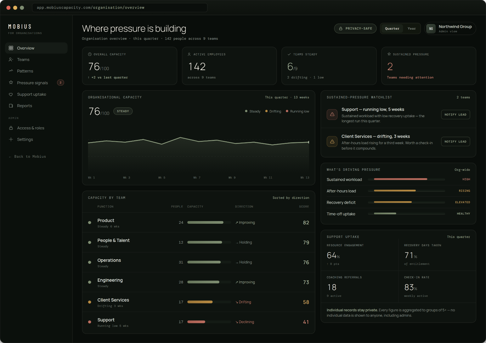Notify lead for Support team
This screenshot has height=343, width=486.
(x=455, y=115)
